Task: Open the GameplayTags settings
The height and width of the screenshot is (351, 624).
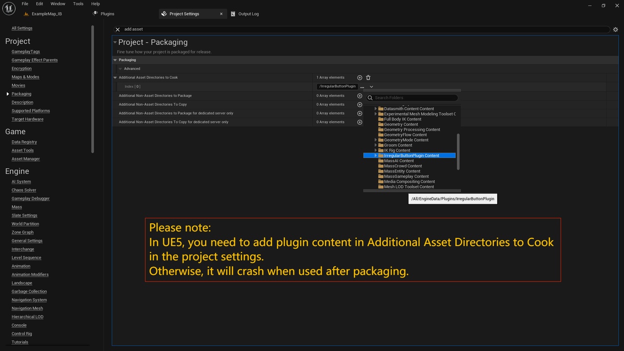Action: click(x=26, y=52)
